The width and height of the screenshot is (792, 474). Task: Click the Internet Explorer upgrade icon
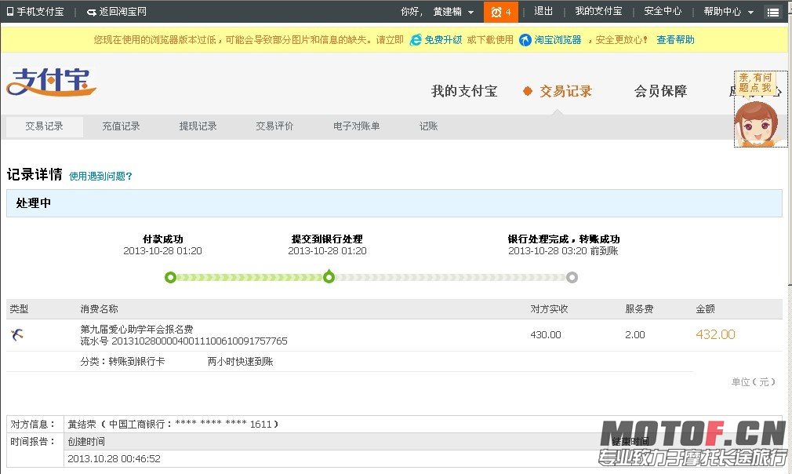click(x=415, y=40)
